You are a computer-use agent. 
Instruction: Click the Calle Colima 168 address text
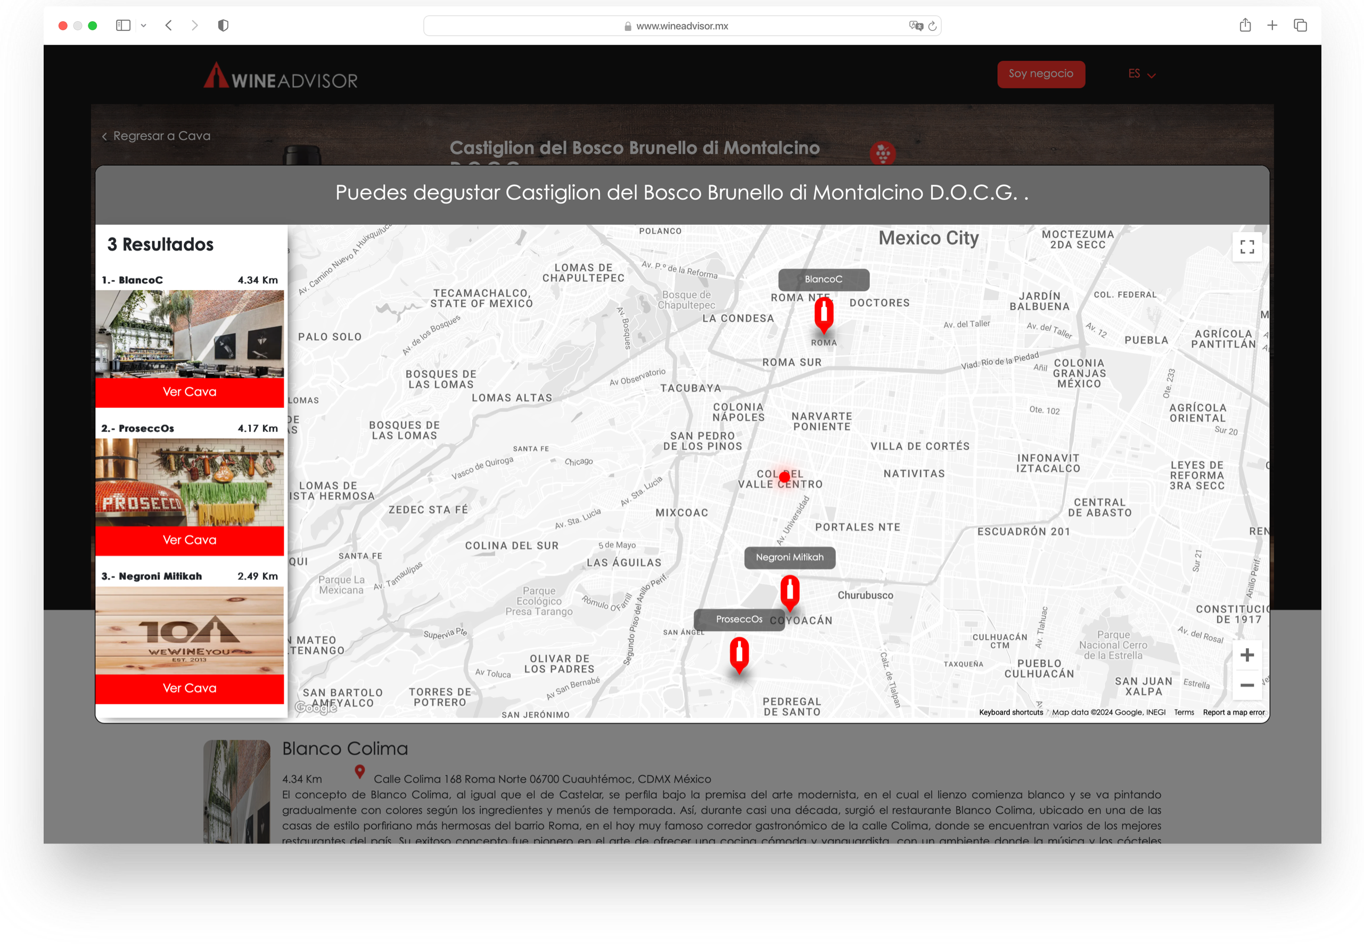click(542, 779)
